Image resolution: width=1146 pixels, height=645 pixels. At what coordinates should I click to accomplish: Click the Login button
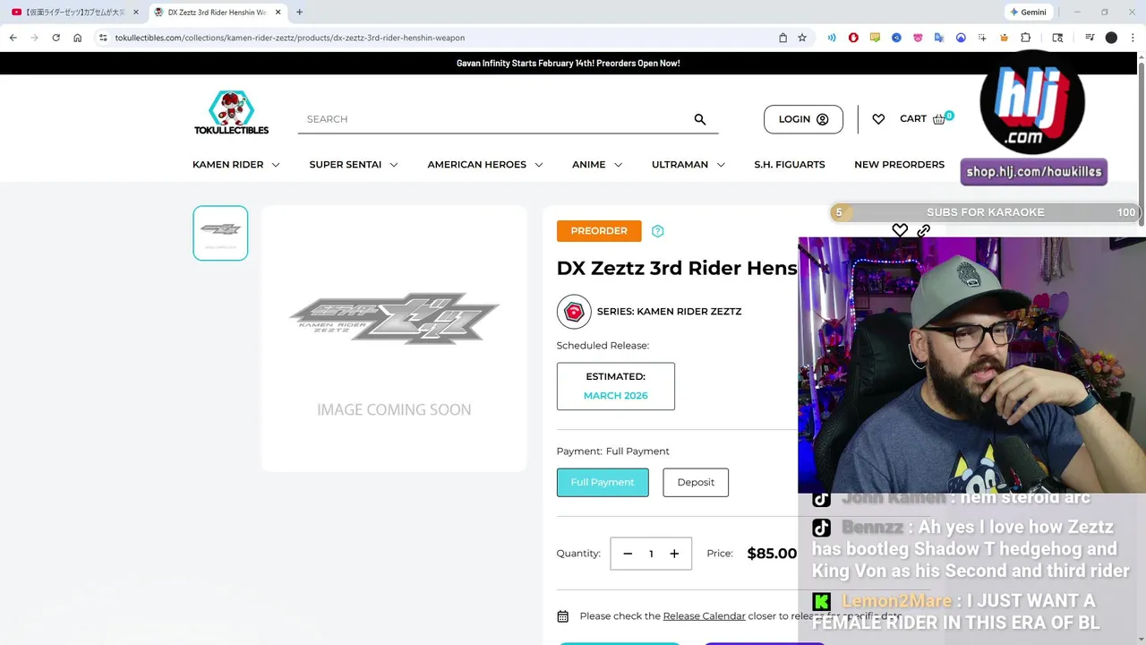pyautogui.click(x=803, y=119)
